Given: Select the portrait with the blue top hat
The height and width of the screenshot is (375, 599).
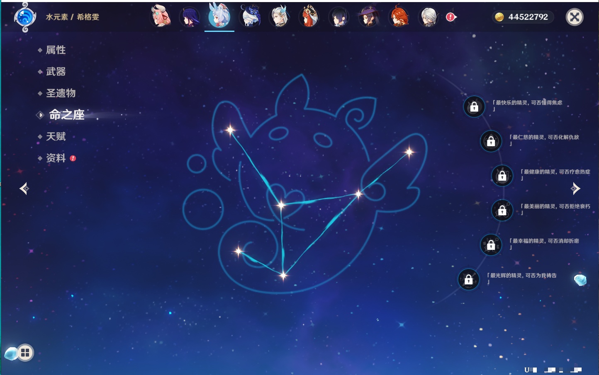Looking at the screenshot, I should [x=250, y=17].
